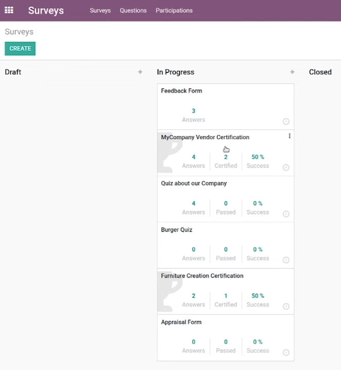Screen dimensions: 341x370
Task: Click activity clock on Burger Quiz
Action: (x=286, y=260)
